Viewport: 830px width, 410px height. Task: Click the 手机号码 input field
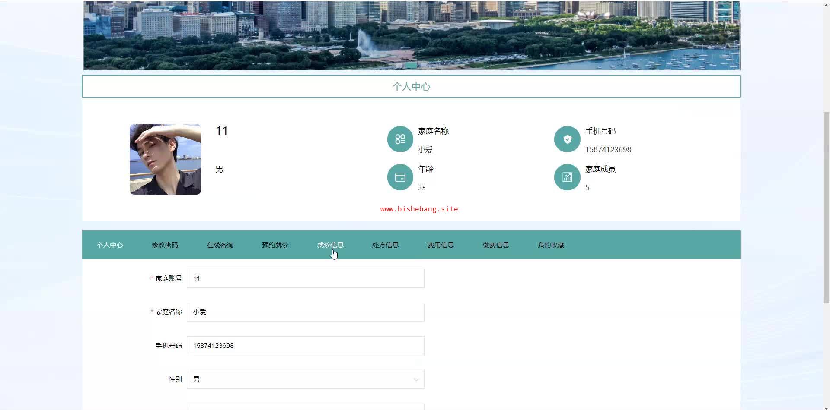305,346
